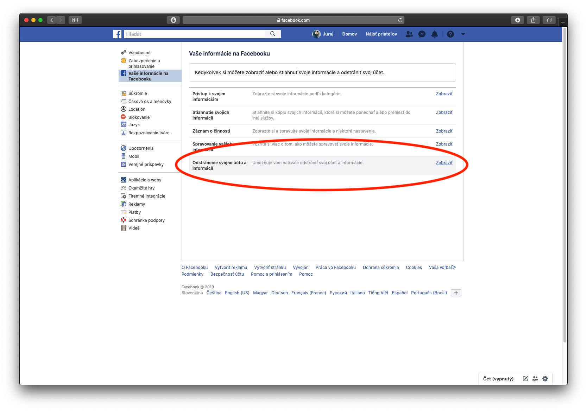This screenshot has height=411, width=587.
Task: Toggle Safari sidebar button
Action: [x=75, y=20]
